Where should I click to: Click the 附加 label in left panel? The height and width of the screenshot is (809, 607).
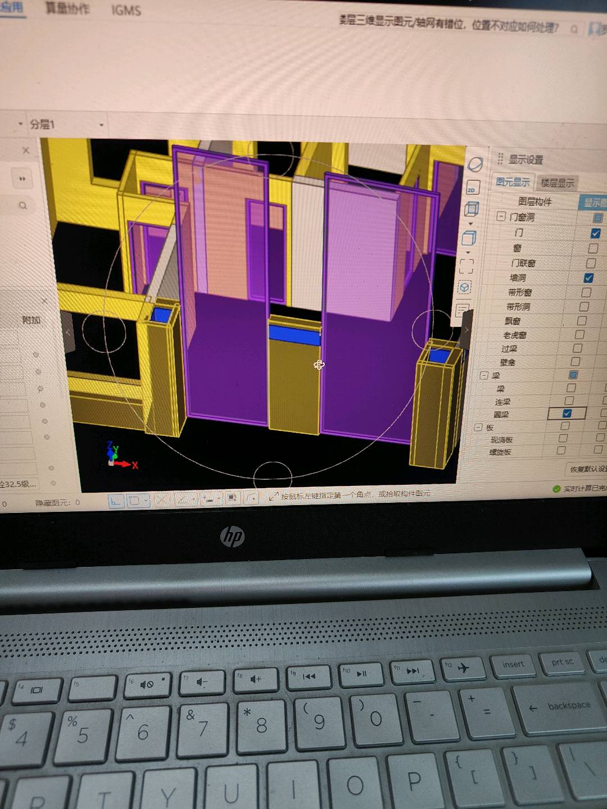(x=31, y=320)
